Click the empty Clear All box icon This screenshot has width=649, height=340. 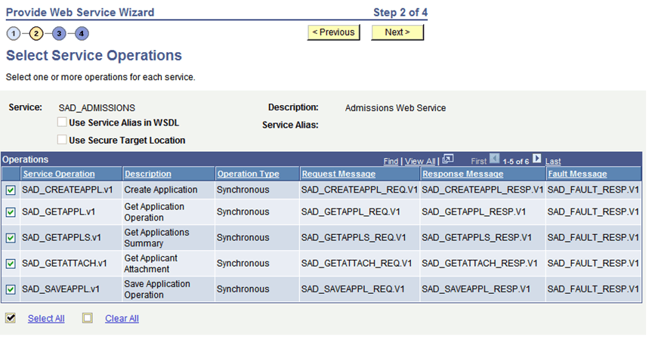88,318
